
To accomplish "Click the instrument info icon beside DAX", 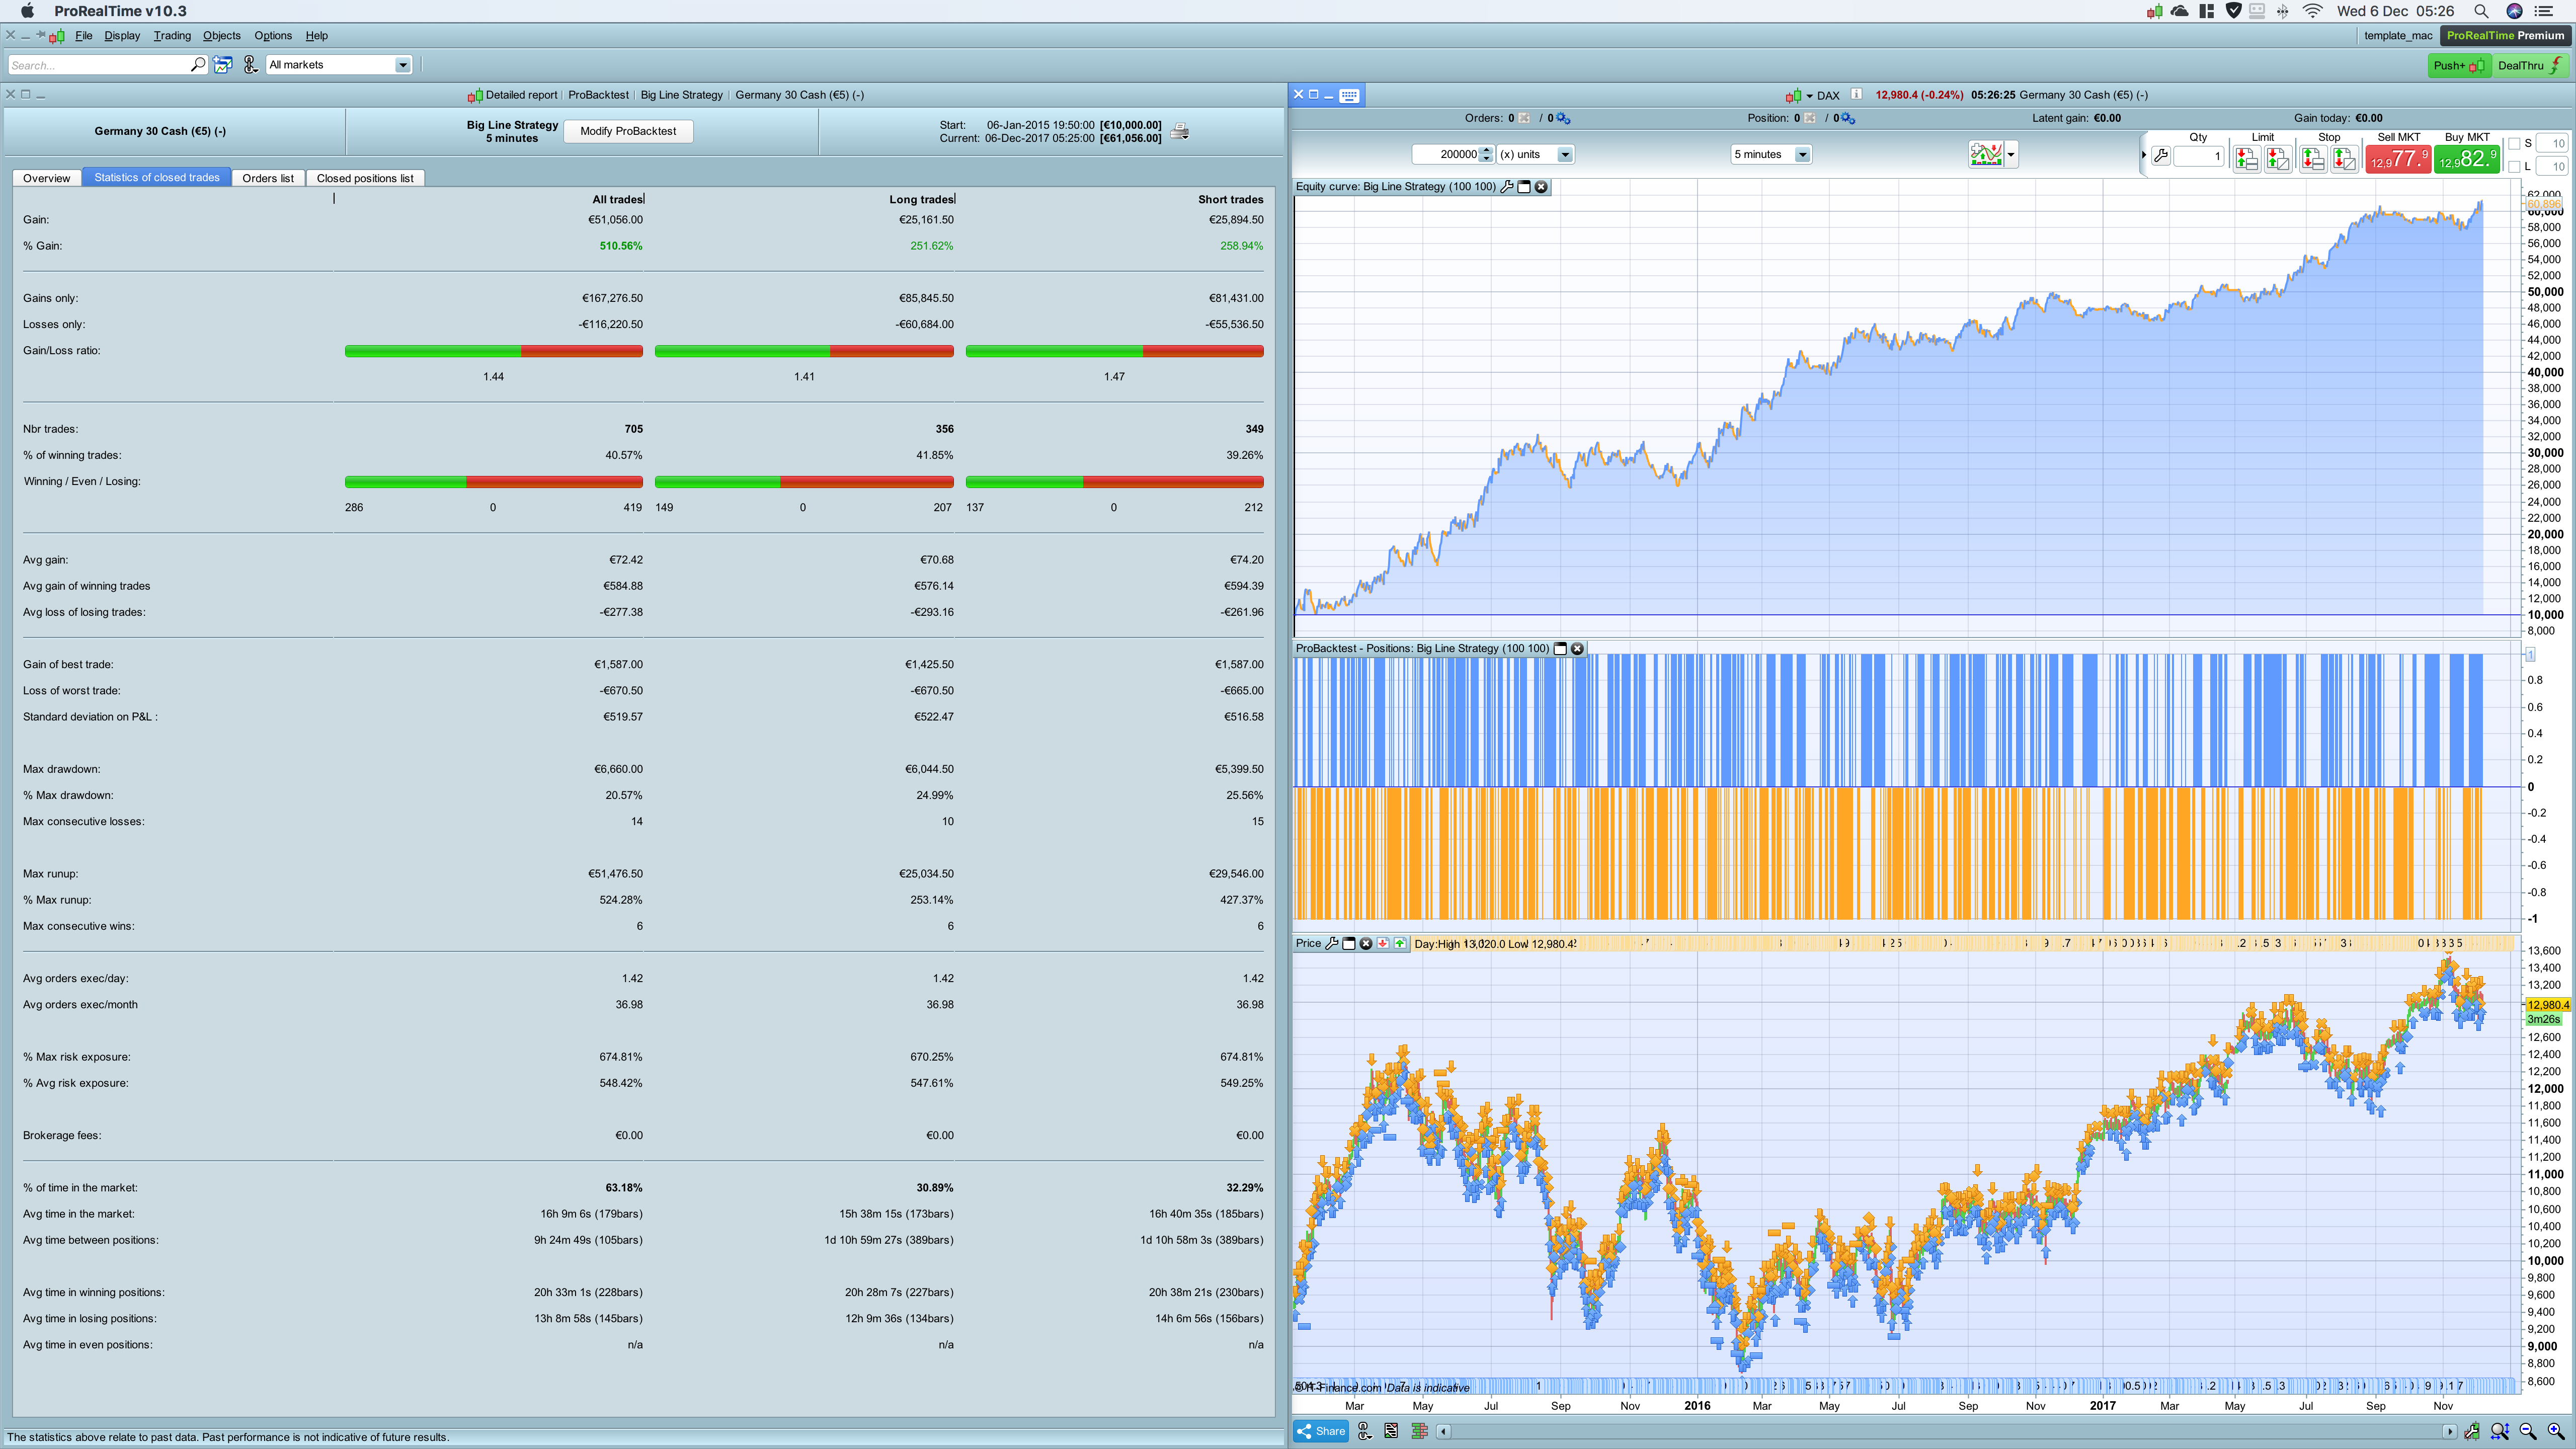I will (1856, 95).
